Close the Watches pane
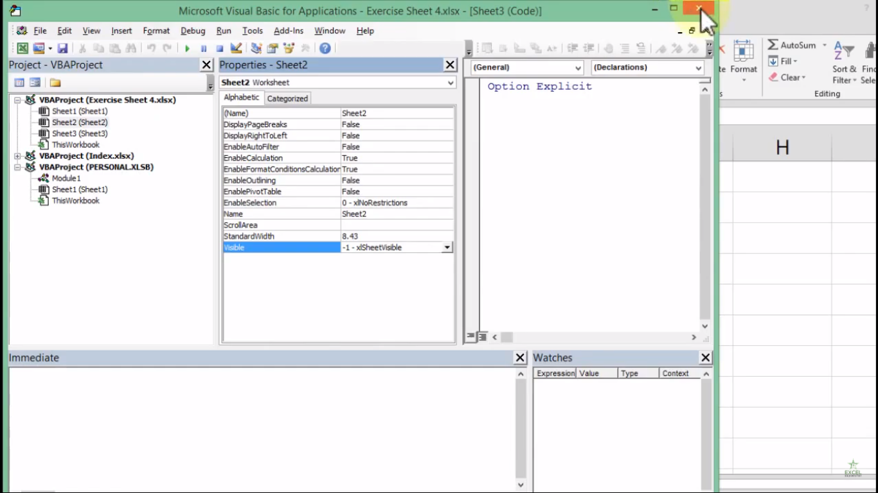The image size is (878, 493). (706, 358)
